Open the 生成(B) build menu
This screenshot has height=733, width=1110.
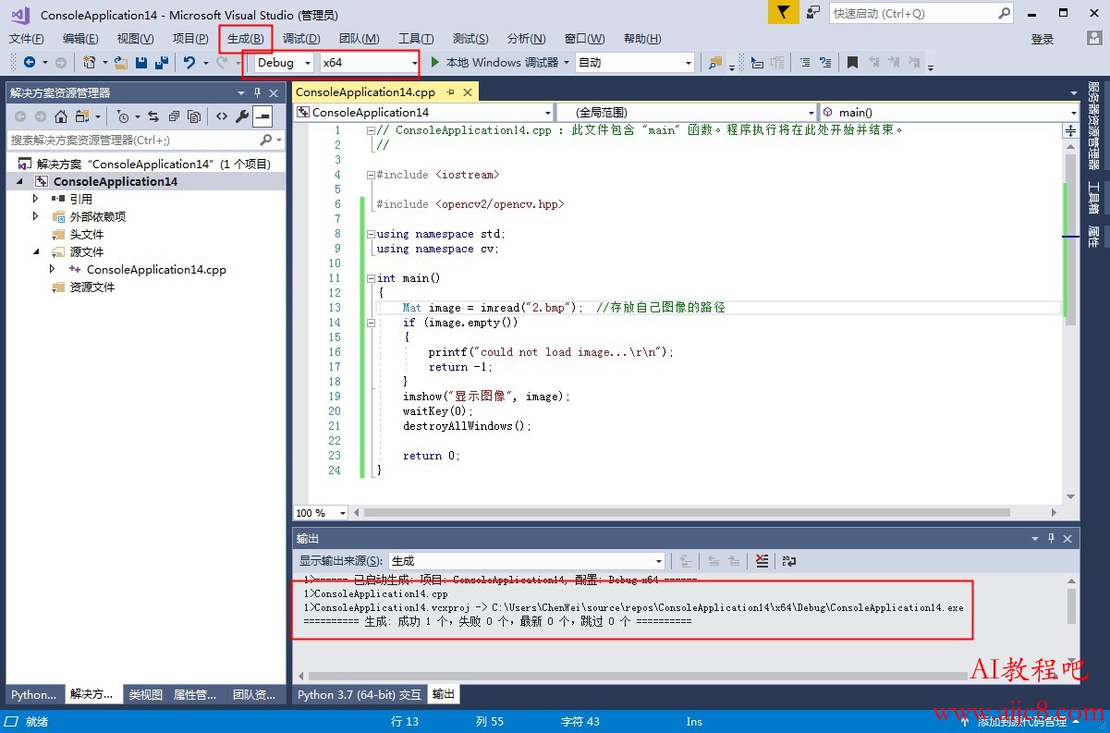click(246, 38)
